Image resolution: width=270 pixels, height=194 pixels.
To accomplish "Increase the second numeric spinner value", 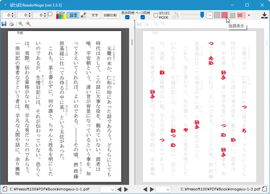I will pos(30,14).
